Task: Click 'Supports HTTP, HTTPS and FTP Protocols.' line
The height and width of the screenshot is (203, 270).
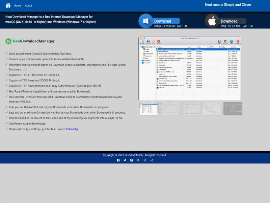Action: (34, 75)
